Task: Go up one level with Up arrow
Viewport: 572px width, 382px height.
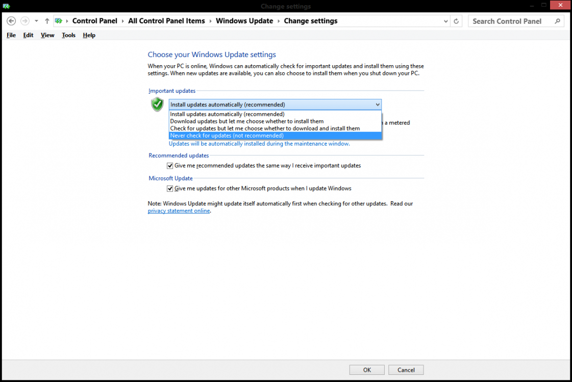Action: [x=47, y=21]
